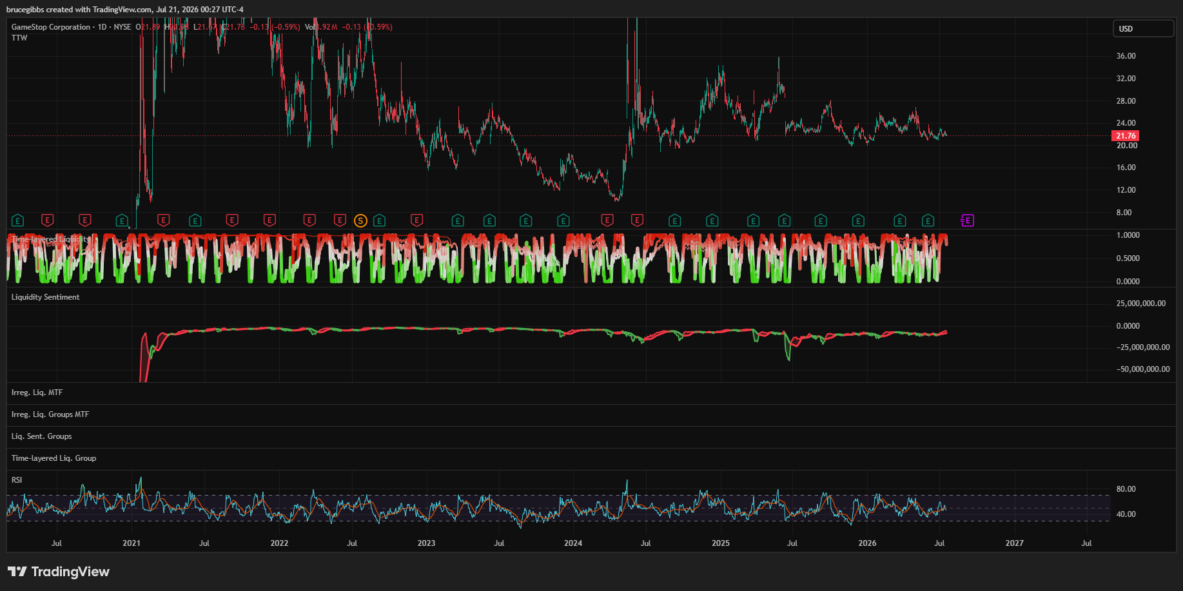1183x591 pixels.
Task: Click the 2023 label on the time axis
Action: click(426, 543)
